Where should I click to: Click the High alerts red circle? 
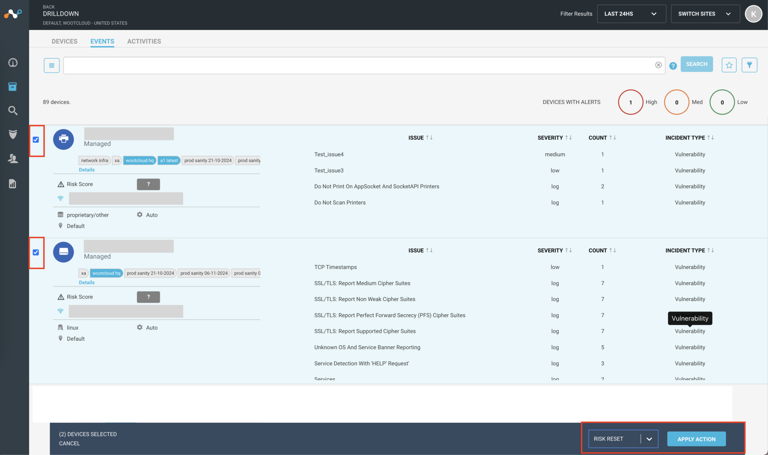tap(631, 102)
